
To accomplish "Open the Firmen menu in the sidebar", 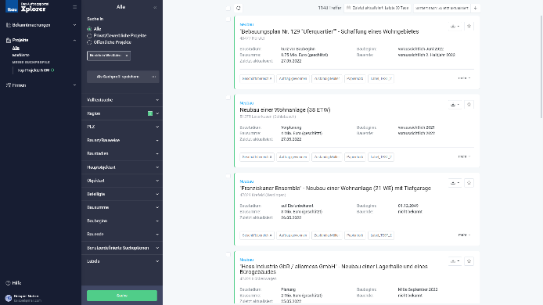I will 41,85.
